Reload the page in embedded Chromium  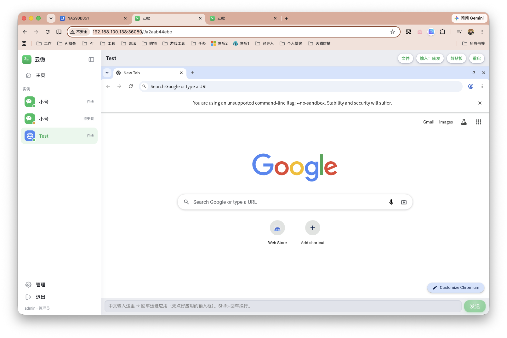[x=131, y=86]
